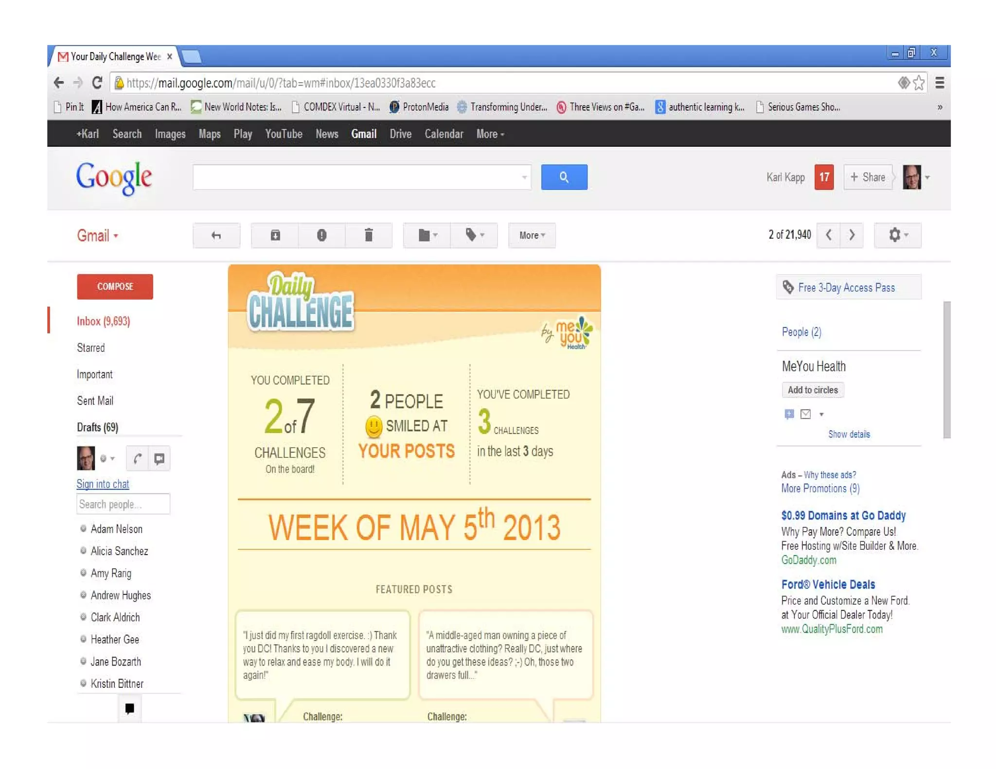Delete this email with trash icon

[x=369, y=235]
